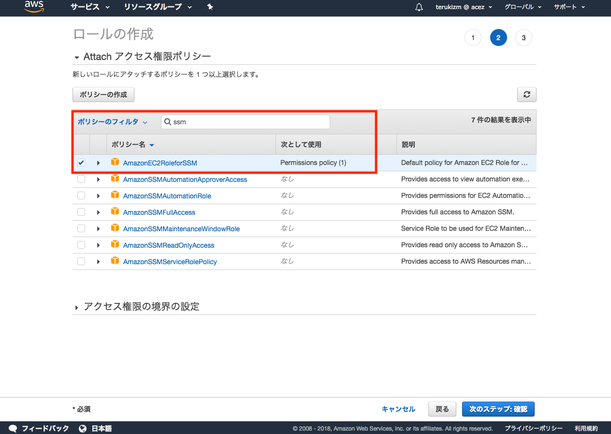Open the AmazonEC2RoleforSSM policy link

(160, 163)
